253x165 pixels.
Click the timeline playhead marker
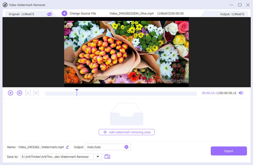[77, 92]
